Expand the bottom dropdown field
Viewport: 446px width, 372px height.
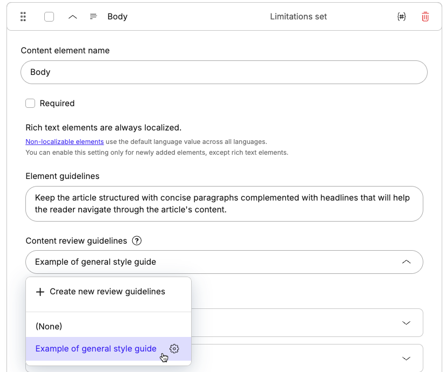407,357
